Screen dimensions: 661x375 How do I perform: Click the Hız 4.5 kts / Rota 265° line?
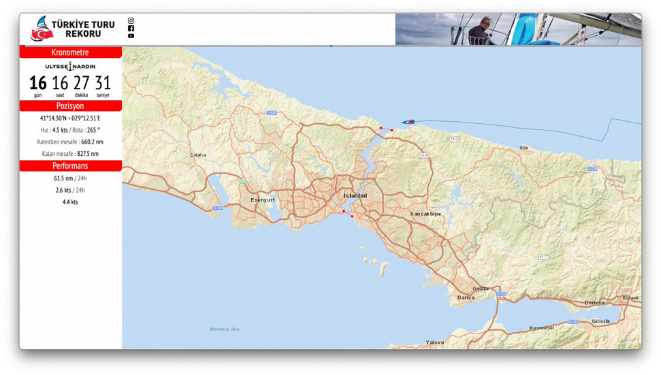point(70,130)
